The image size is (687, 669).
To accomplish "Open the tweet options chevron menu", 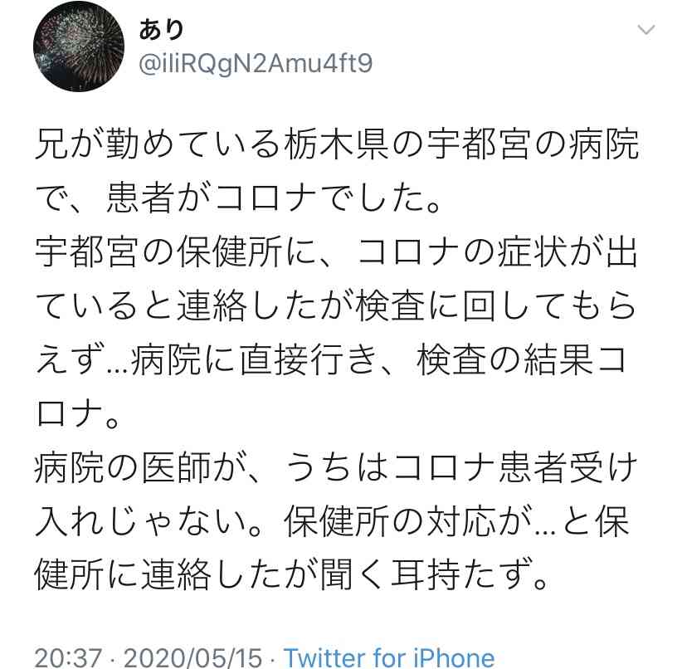I will pos(646,30).
